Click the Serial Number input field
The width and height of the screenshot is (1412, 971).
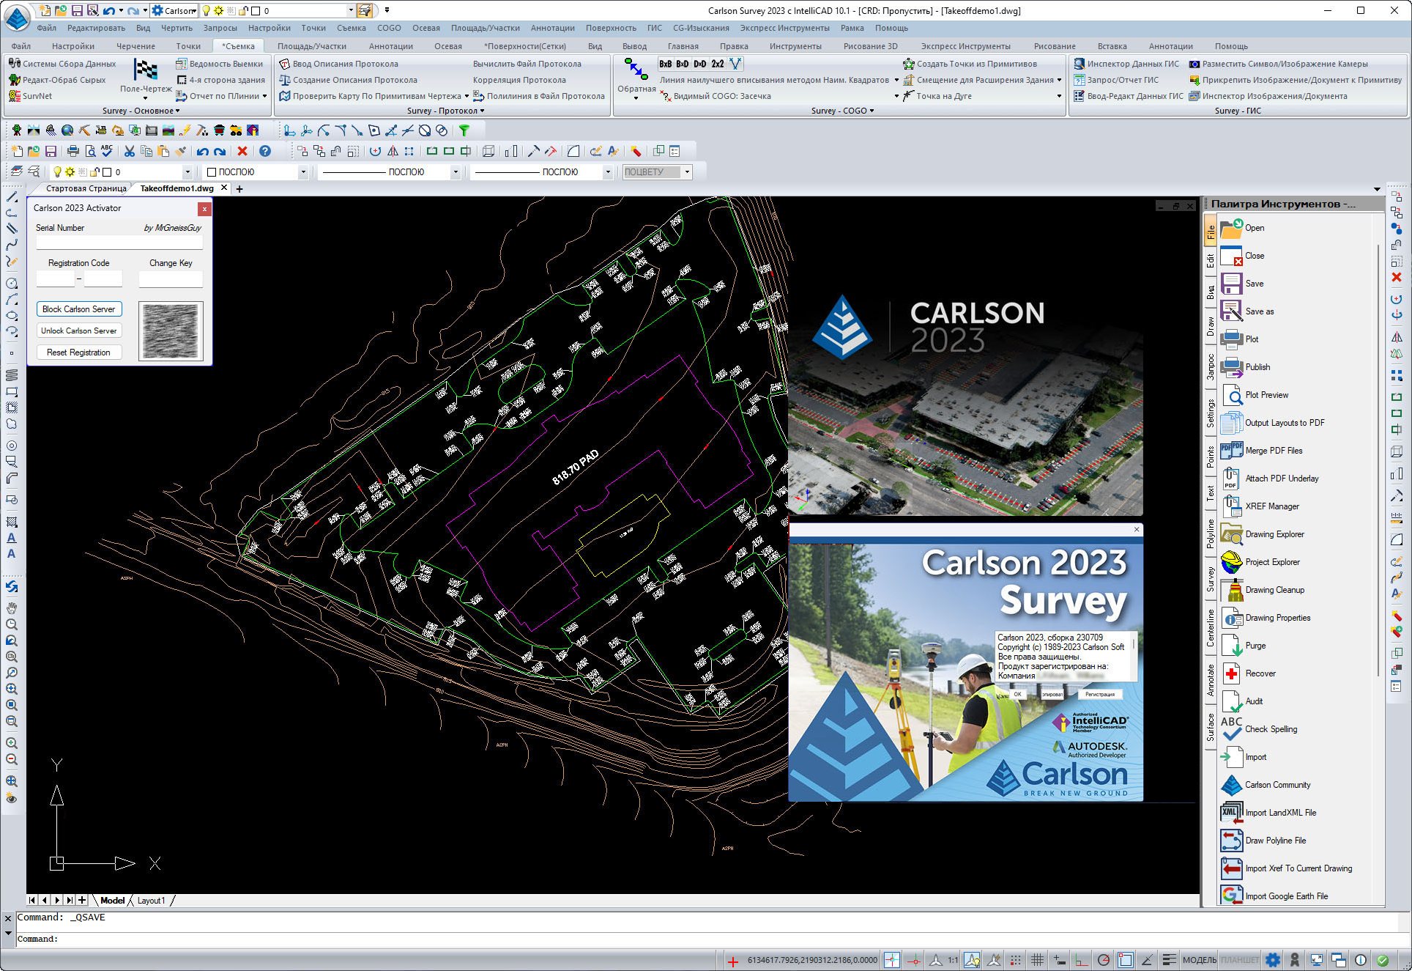click(119, 242)
